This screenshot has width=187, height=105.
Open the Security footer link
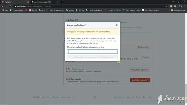pyautogui.click(x=62, y=97)
